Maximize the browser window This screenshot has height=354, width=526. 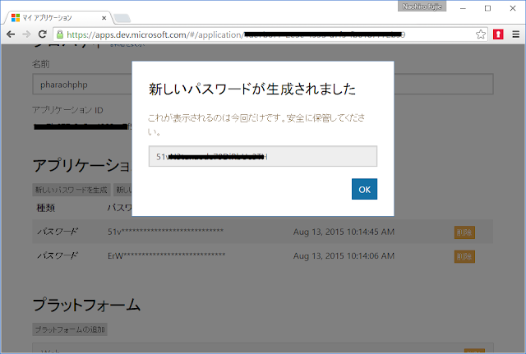(x=487, y=8)
